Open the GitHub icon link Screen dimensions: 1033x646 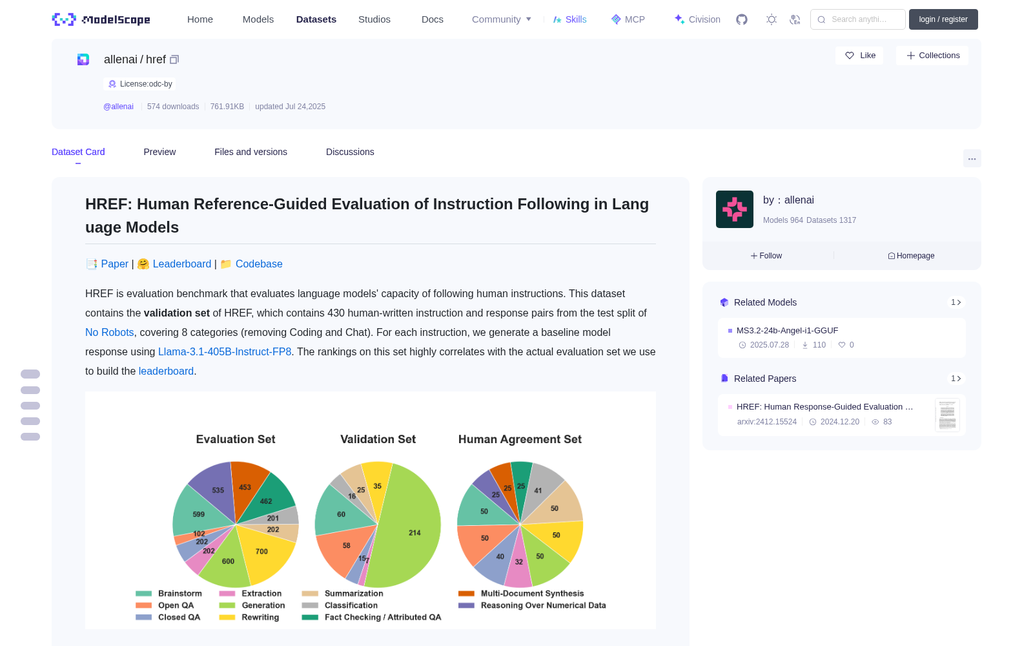coord(742,19)
